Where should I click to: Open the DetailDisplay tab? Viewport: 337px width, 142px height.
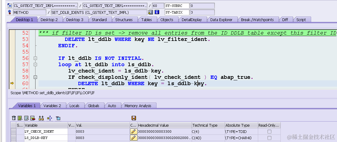(192, 20)
